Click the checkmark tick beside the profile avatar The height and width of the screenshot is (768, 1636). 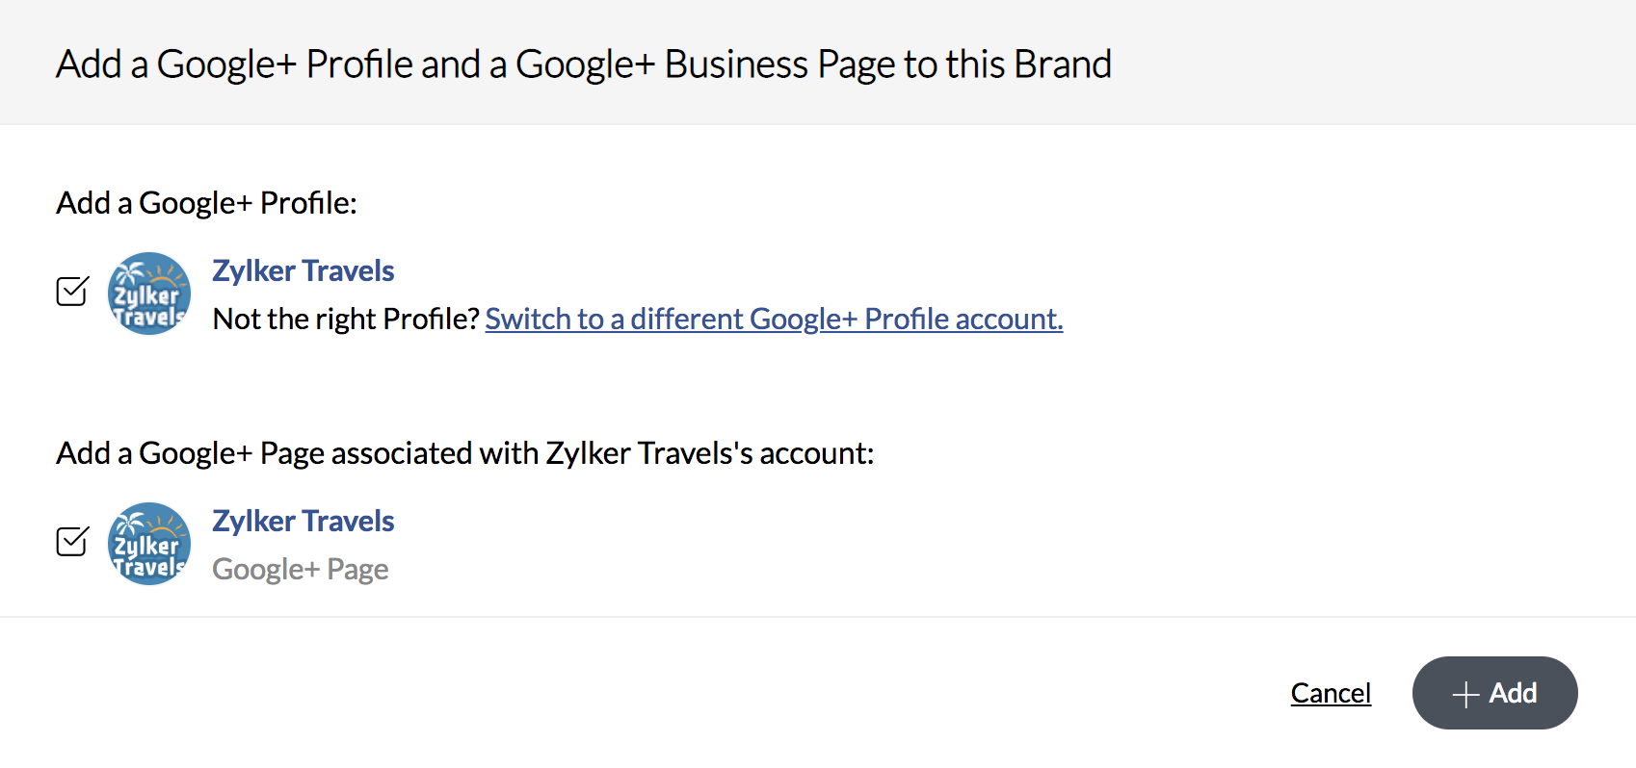tap(77, 287)
